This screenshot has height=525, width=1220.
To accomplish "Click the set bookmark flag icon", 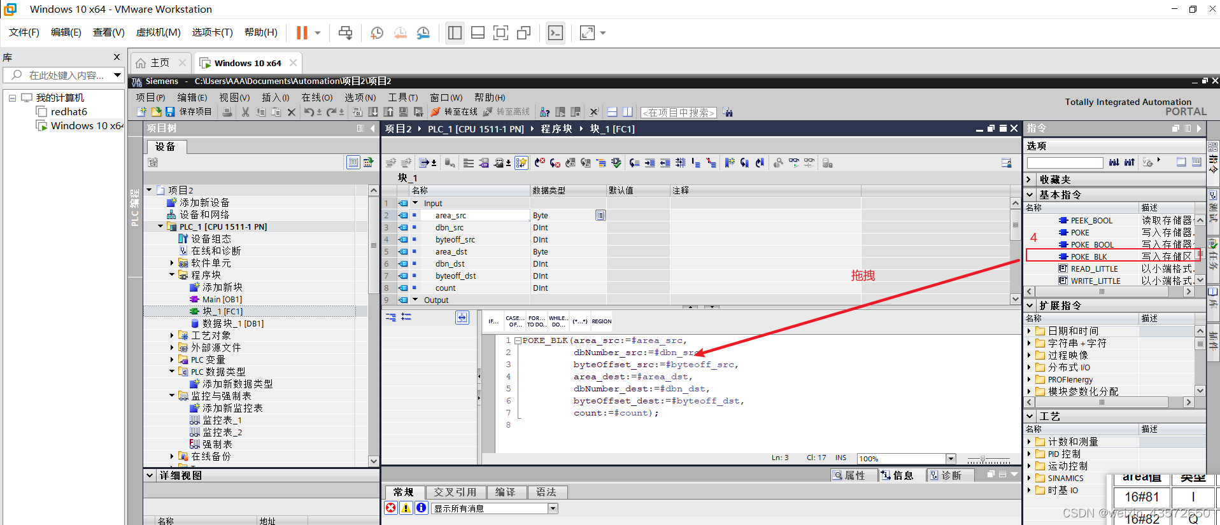I will [729, 163].
